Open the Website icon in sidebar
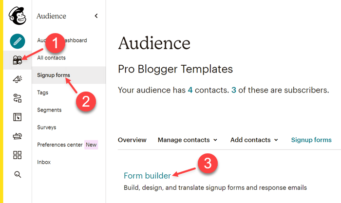Viewport: 341px width, 203px height. coord(18,117)
